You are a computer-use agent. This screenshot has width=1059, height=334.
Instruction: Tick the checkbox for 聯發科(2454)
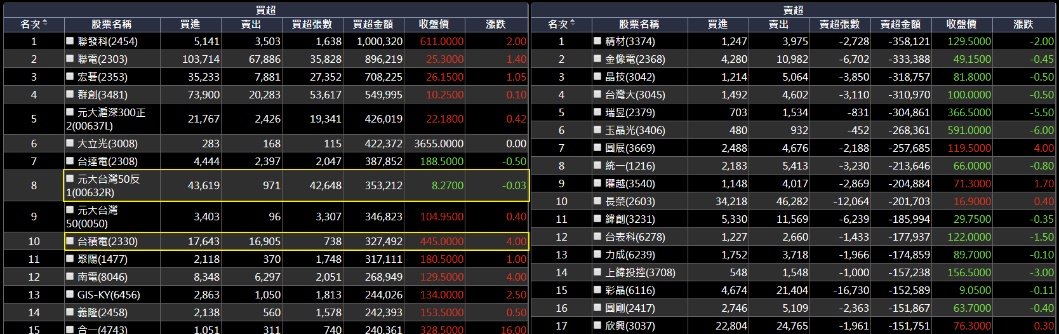[70, 41]
